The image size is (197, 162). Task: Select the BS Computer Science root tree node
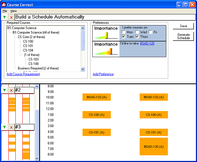22,28
